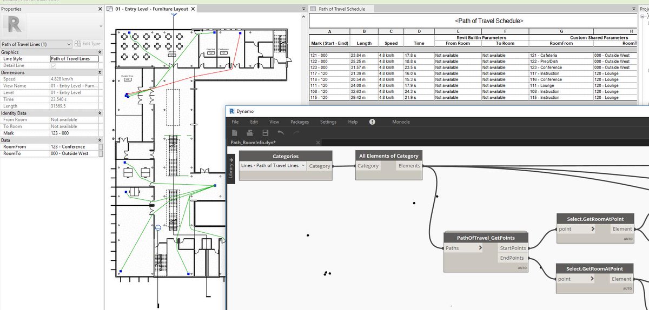Click the StartPoints output port
Screen dimensions: 649x310
(513, 248)
